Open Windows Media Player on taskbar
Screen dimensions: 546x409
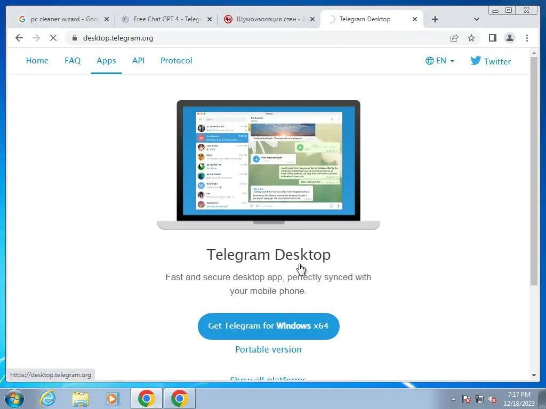tap(113, 398)
